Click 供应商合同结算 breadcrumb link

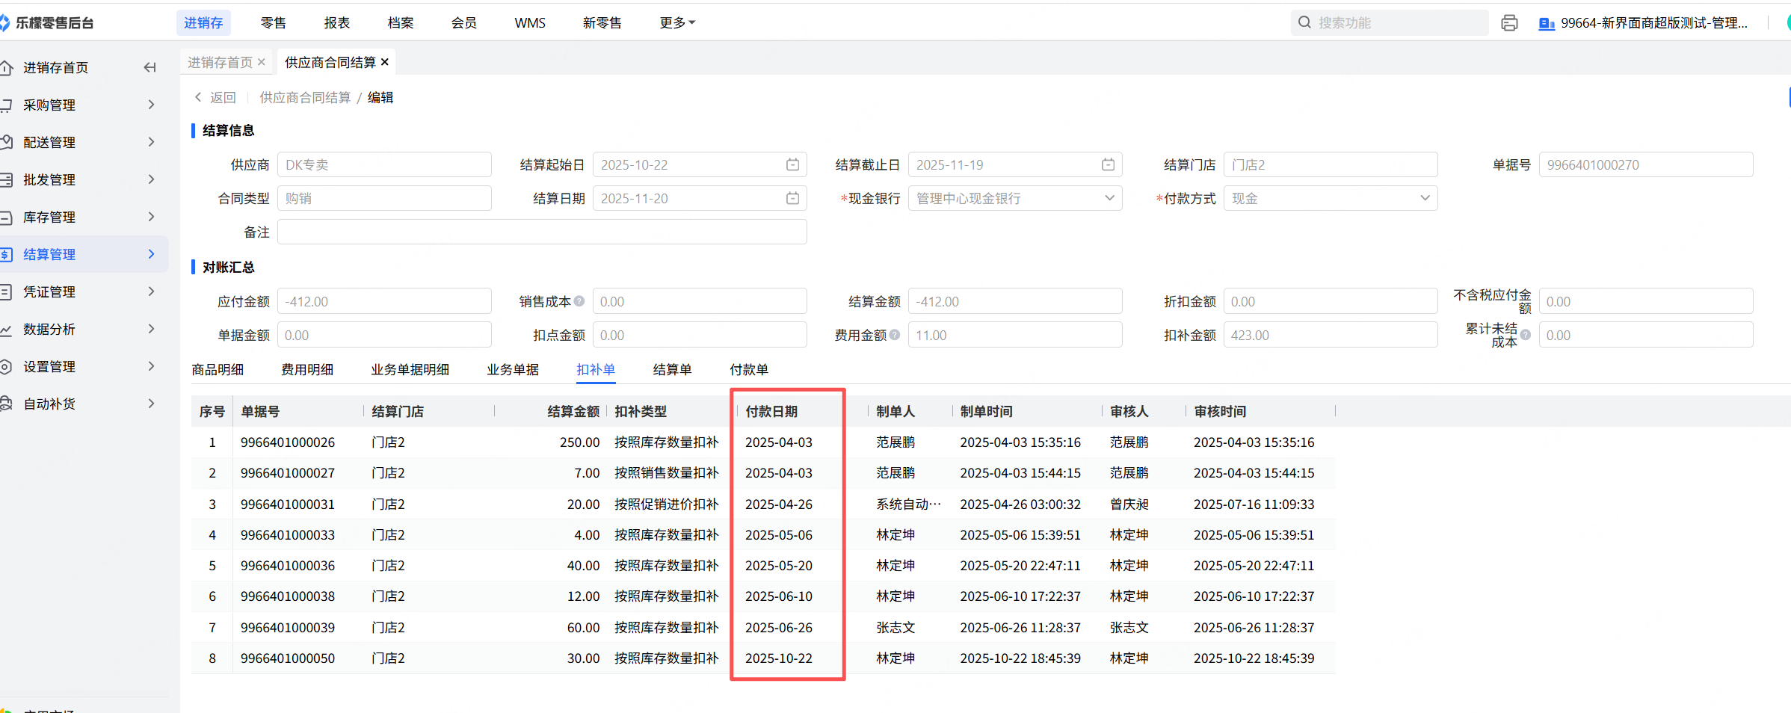[x=305, y=98]
